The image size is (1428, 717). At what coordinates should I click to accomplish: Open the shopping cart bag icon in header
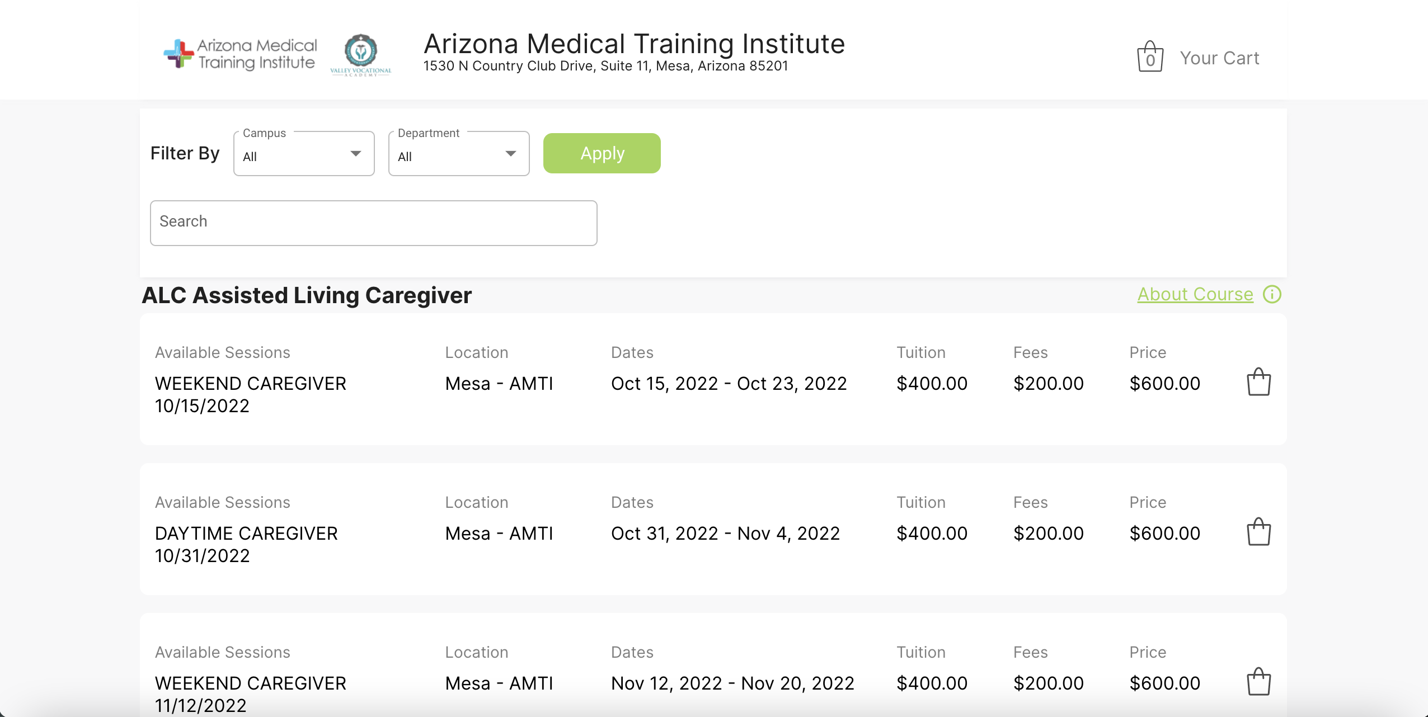[x=1150, y=57]
